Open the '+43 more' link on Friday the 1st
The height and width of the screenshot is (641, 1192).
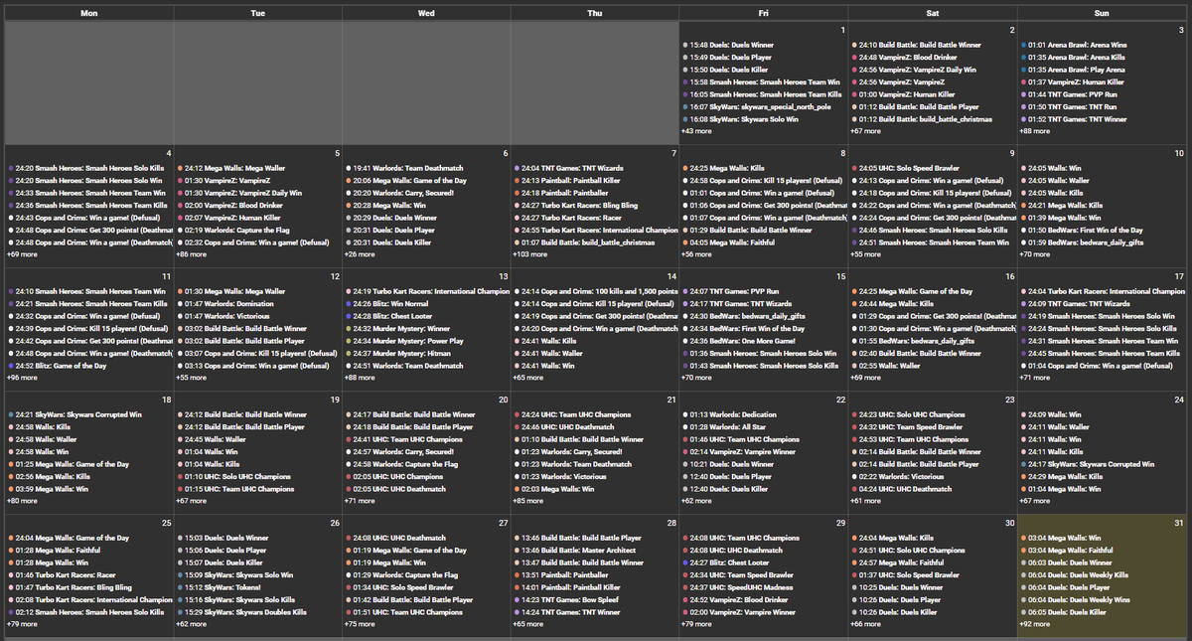coord(695,131)
